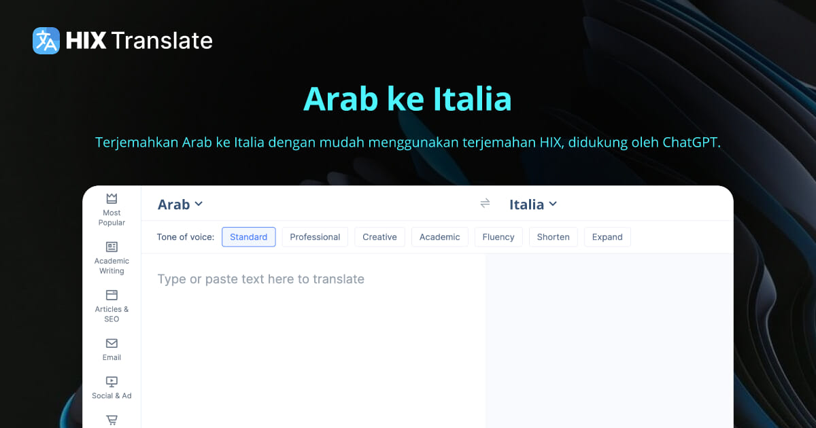Expand the Arab language chevron
Image resolution: width=816 pixels, height=428 pixels.
(x=199, y=204)
